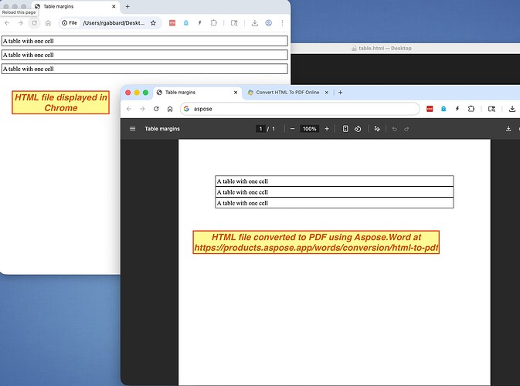Toggle the PDF viewer sidebar menu icon

point(132,129)
